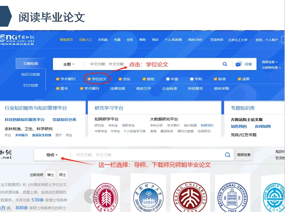This screenshot has height=214, width=285.
Task: Click the CNKI logo in the header
Action: click(17, 40)
